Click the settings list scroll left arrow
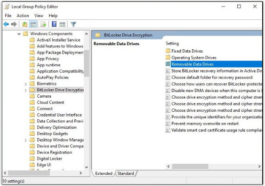 coord(169,166)
